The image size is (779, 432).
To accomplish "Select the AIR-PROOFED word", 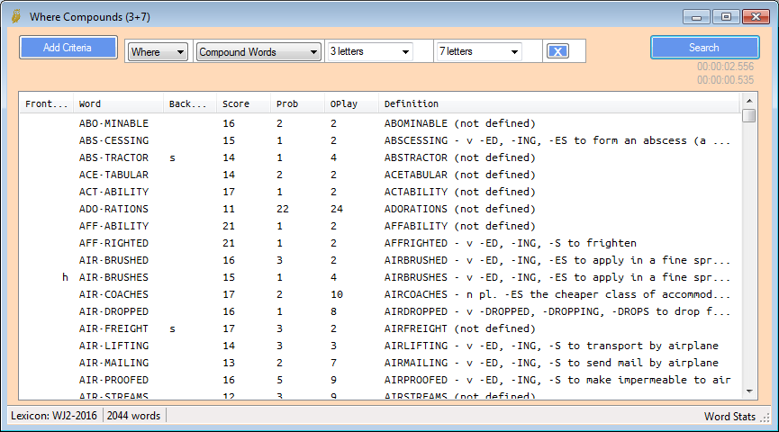I will tap(113, 381).
